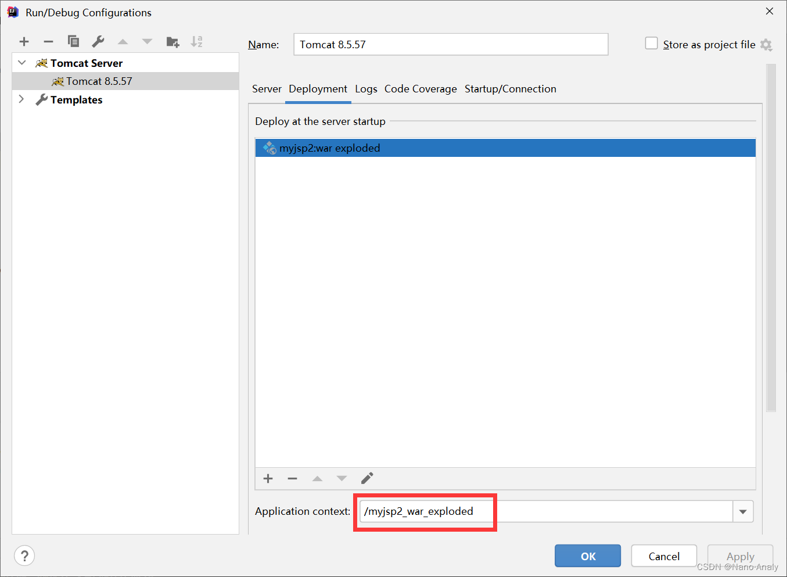This screenshot has height=577, width=787.
Task: Close the Run/Debug Configurations dialog
Action: [770, 11]
